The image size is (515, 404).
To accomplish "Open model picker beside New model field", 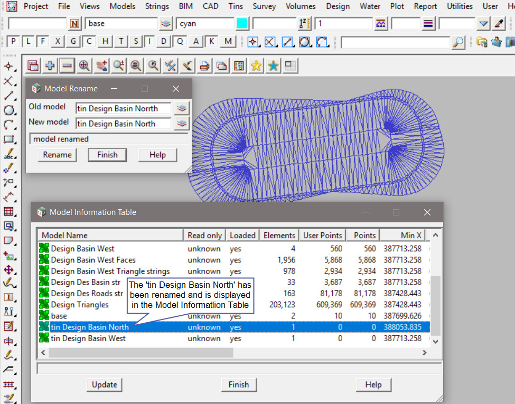I will coord(182,124).
